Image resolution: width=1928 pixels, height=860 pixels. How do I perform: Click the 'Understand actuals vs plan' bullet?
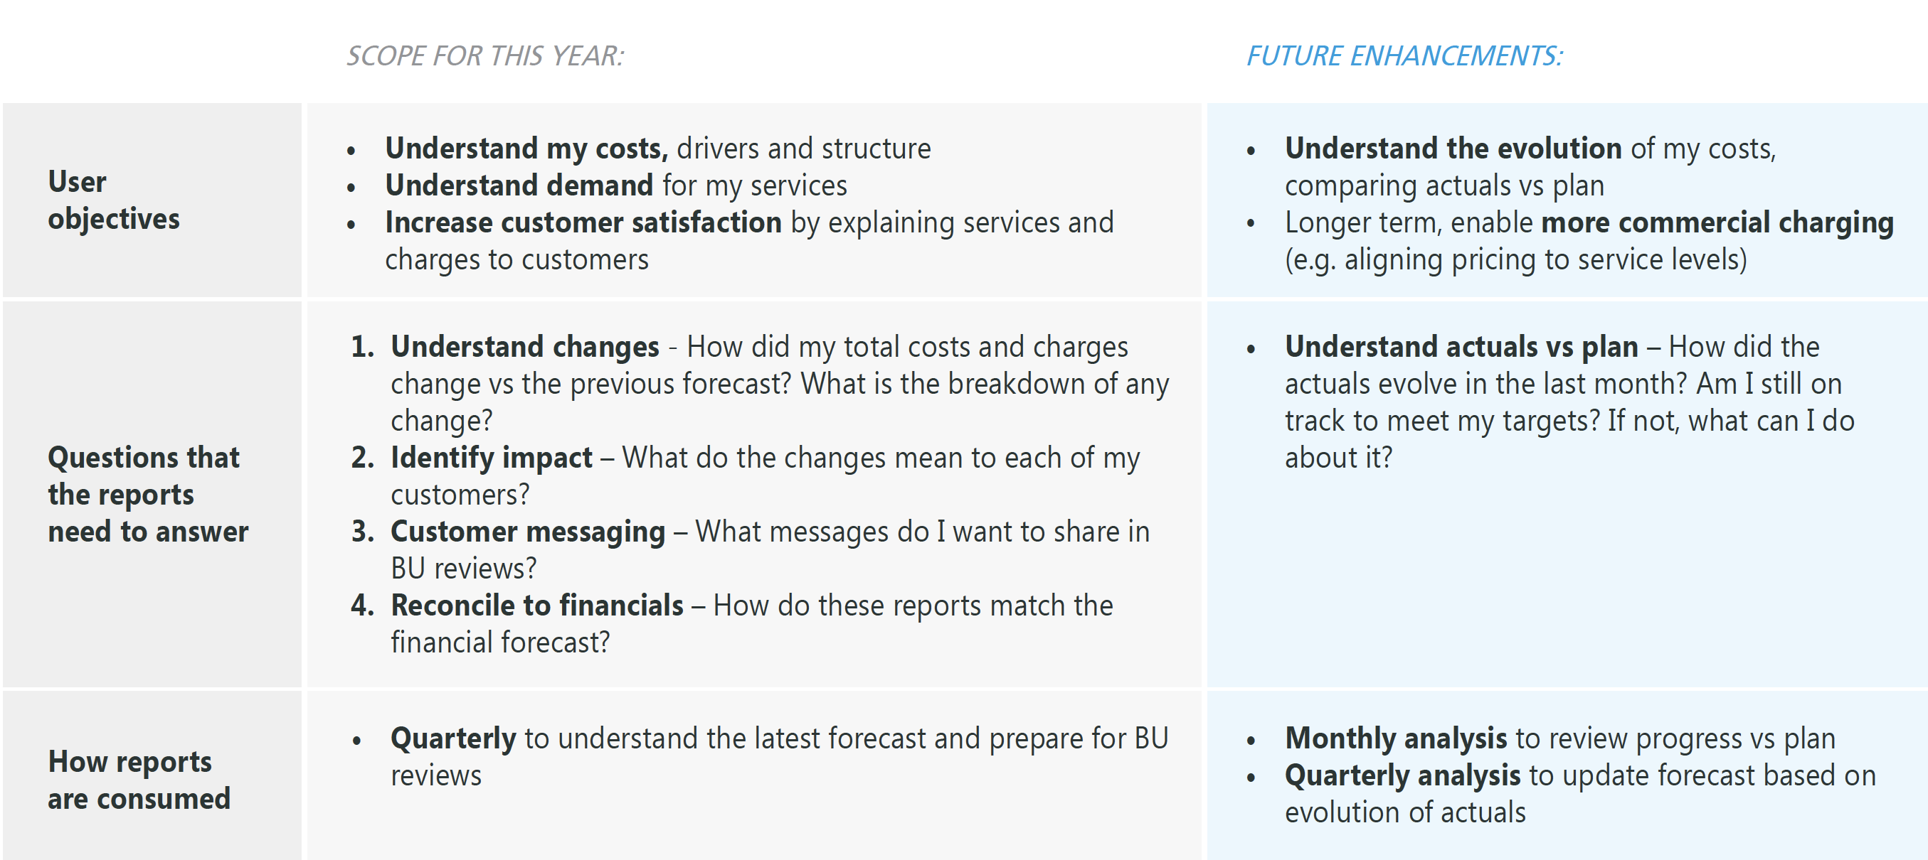coord(1461,347)
